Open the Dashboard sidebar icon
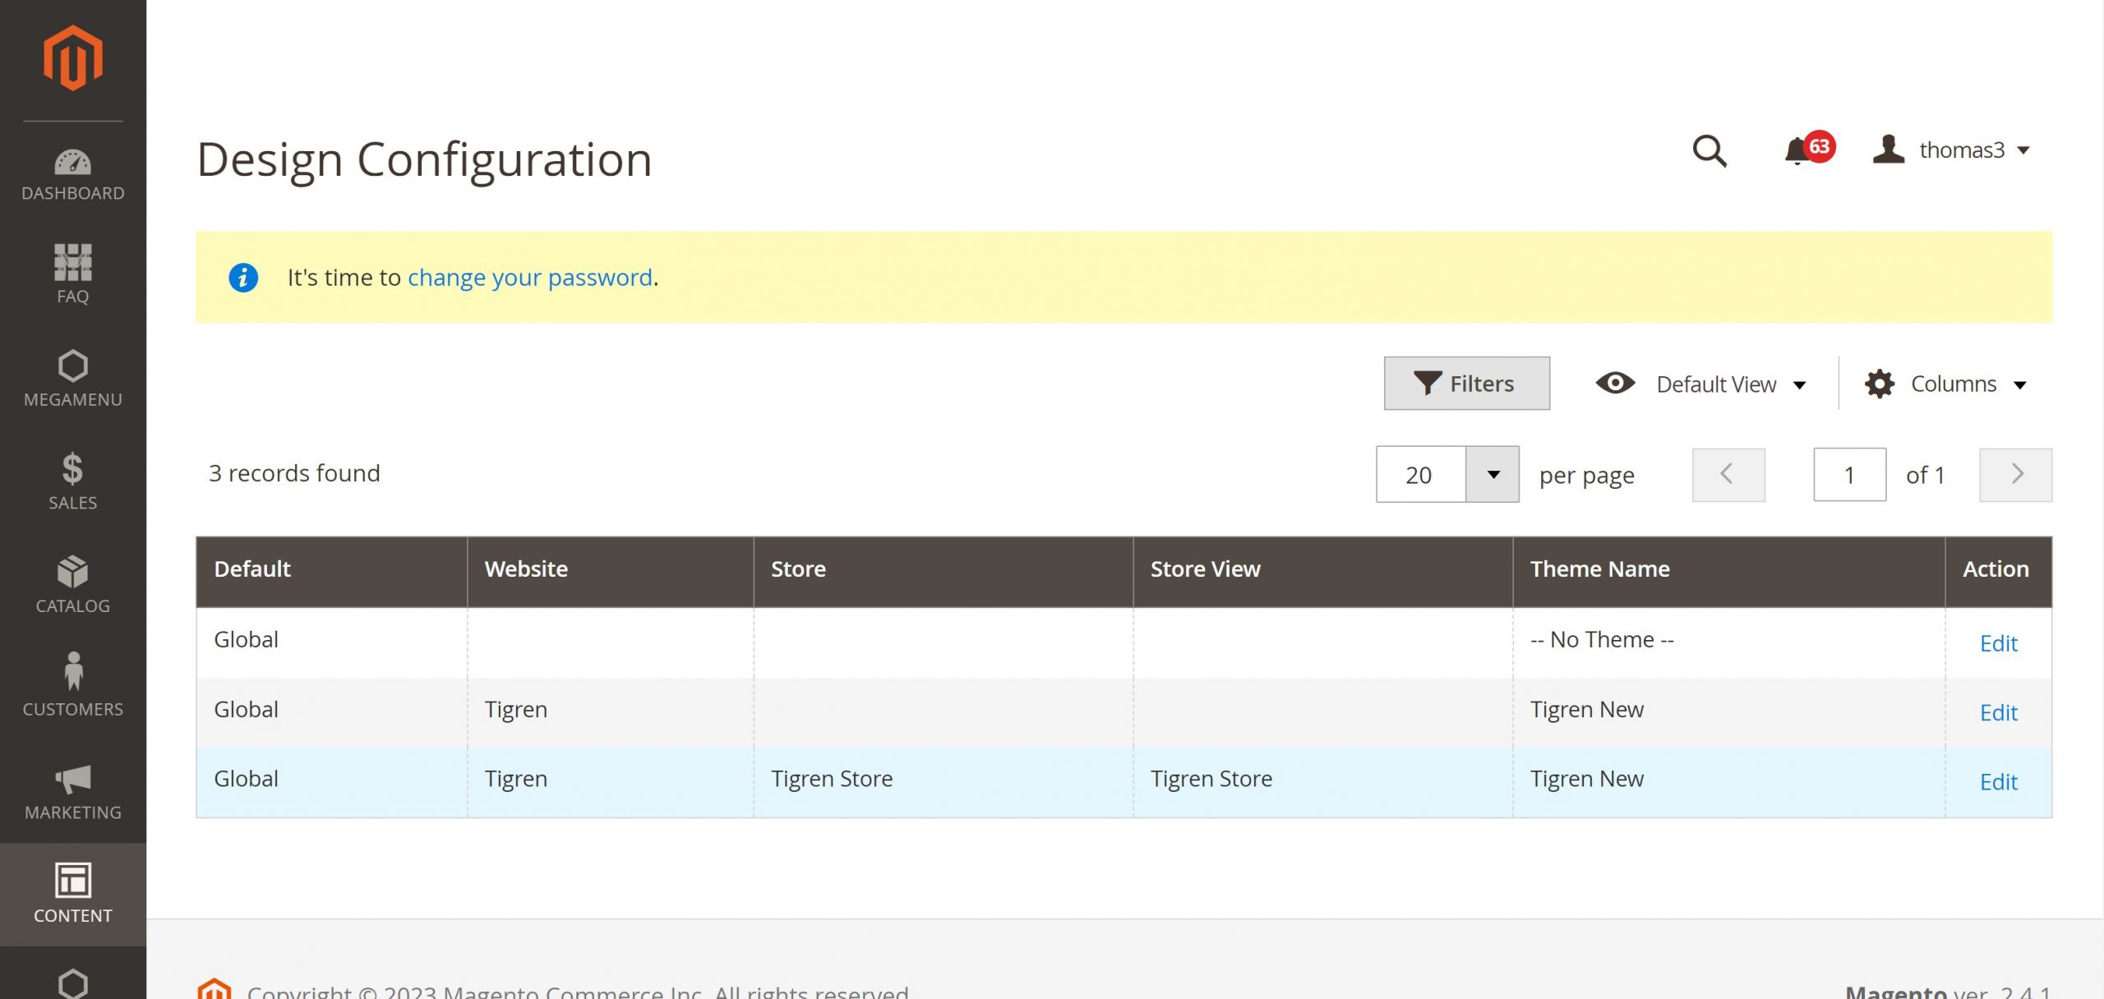This screenshot has height=999, width=2104. 72,175
